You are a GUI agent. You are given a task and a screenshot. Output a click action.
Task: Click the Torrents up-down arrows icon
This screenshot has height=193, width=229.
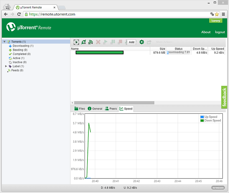(x=9, y=42)
